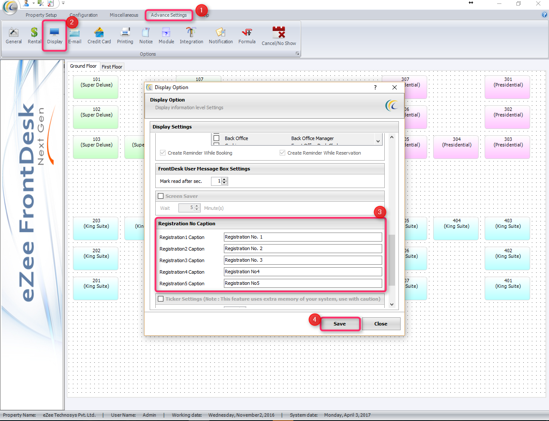Select room 103 Super Deluxe
This screenshot has height=421, width=549.
(x=96, y=147)
